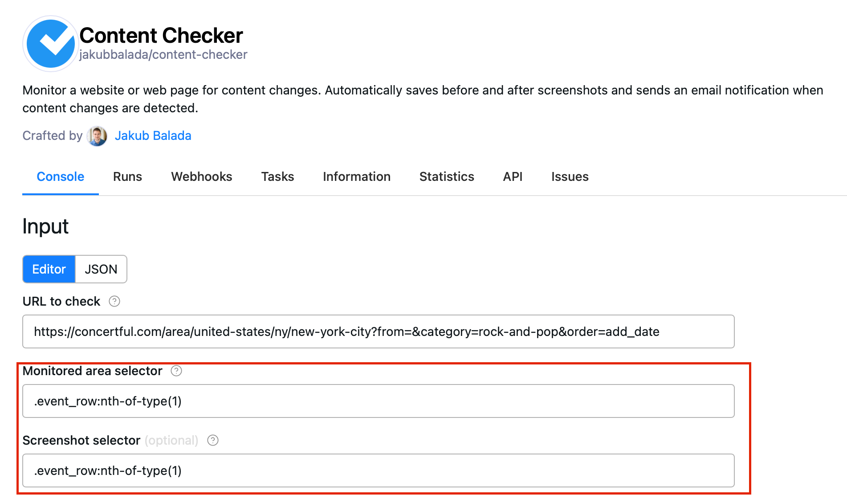This screenshot has height=499, width=847.
Task: Click into the Screenshot selector field
Action: click(378, 470)
